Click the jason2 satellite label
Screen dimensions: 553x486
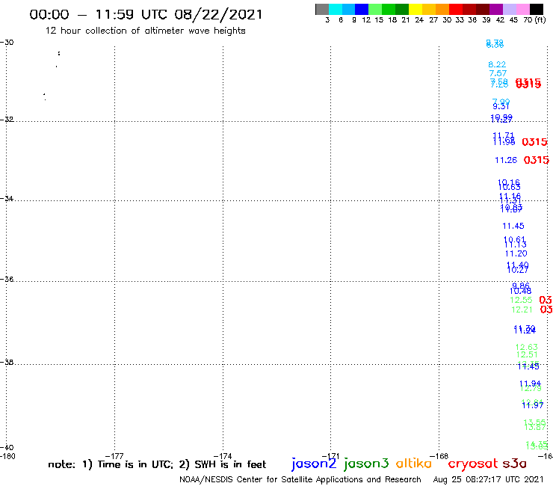(x=314, y=464)
